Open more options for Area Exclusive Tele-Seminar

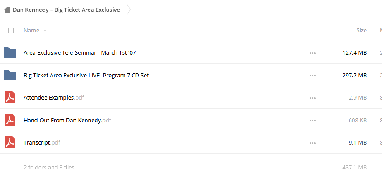313,53
